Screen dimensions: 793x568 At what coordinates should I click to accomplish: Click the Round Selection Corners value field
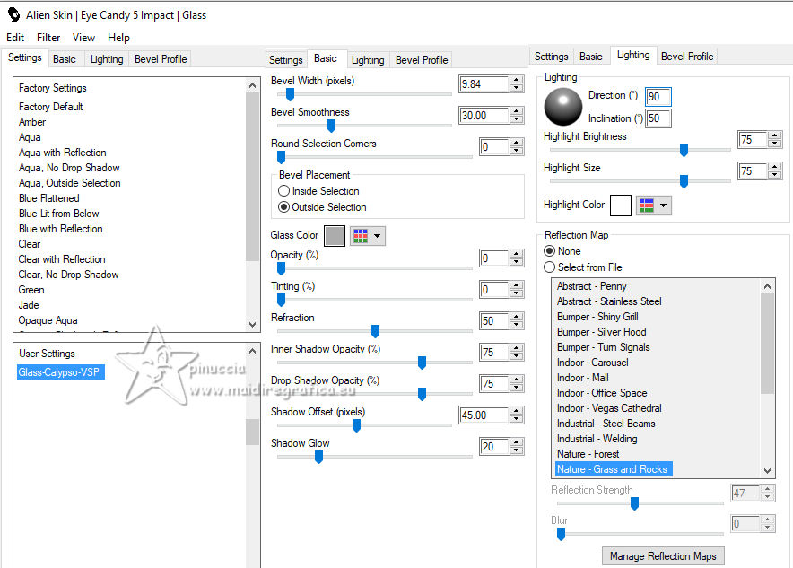493,146
